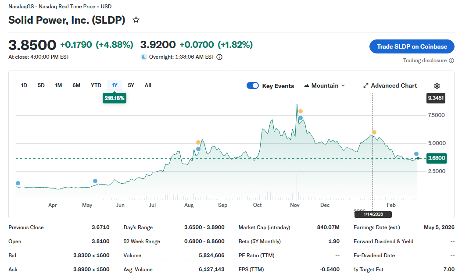Screen dimensions: 462x277
Task: Click the blue event marker in February
Action: pos(416,154)
